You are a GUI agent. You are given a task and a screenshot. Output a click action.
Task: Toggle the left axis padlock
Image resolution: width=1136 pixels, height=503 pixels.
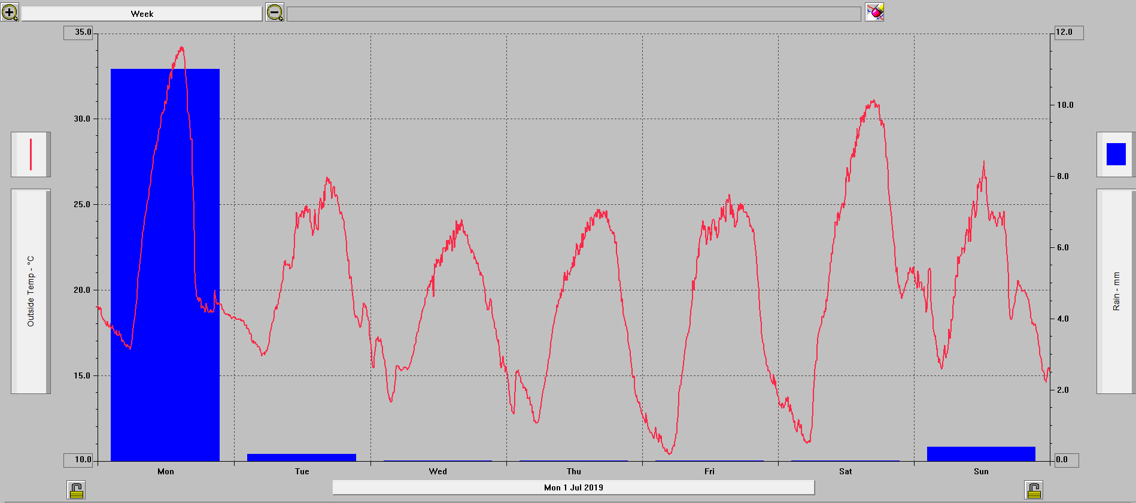pyautogui.click(x=76, y=490)
